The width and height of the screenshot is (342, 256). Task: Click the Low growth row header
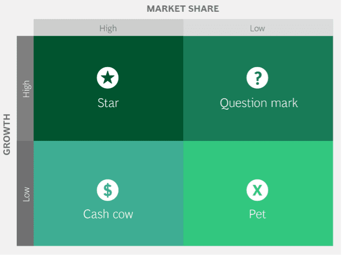tap(25, 194)
